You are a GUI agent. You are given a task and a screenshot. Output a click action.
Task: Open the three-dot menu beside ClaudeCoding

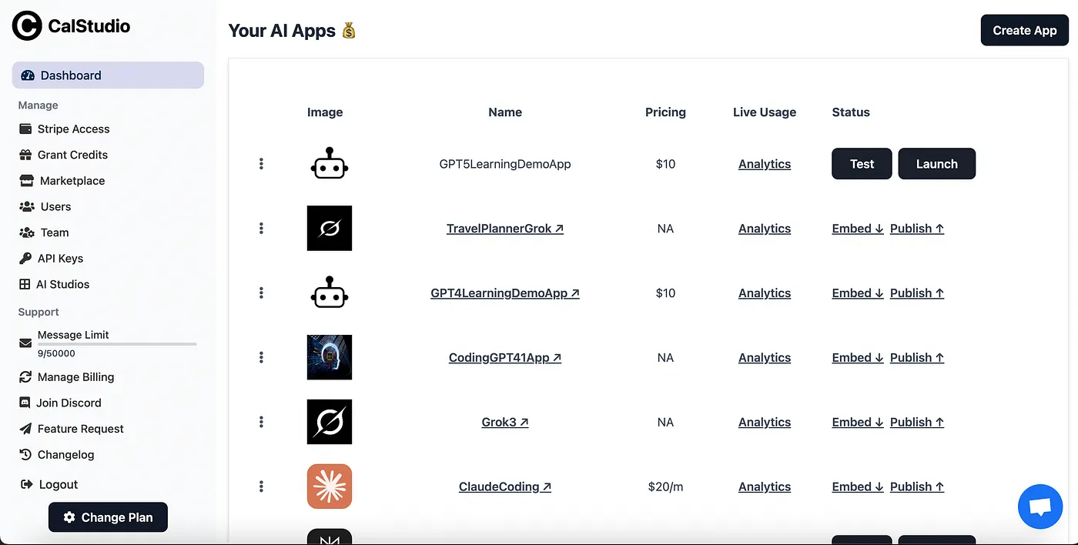point(261,486)
